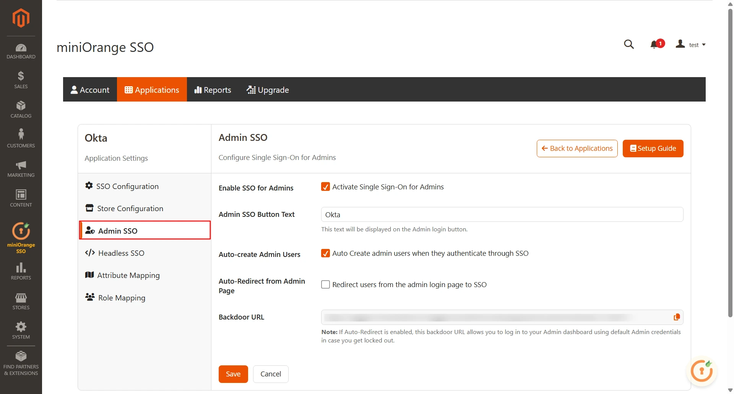Open Role Mapping settings
This screenshot has width=734, height=394.
(121, 297)
